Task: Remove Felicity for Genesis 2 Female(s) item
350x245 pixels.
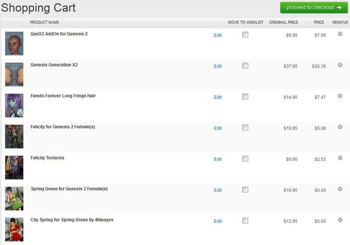Action: (x=340, y=127)
